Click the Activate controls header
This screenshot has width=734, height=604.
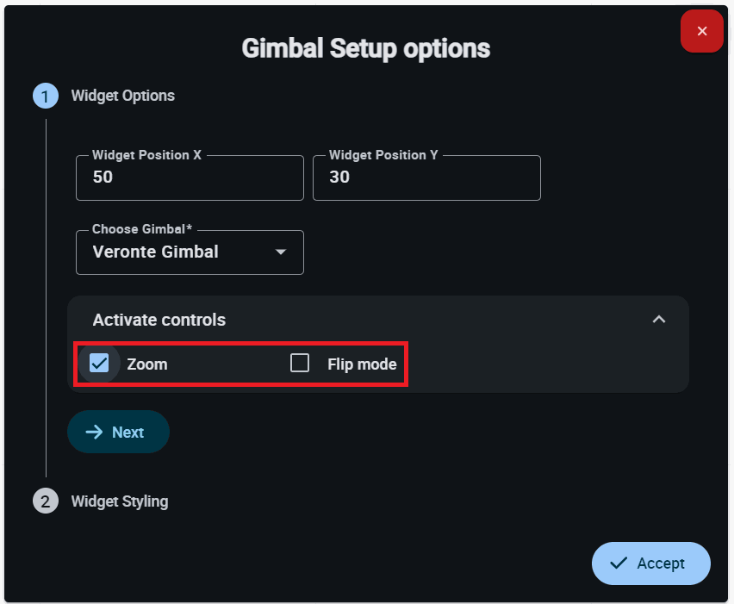click(159, 320)
